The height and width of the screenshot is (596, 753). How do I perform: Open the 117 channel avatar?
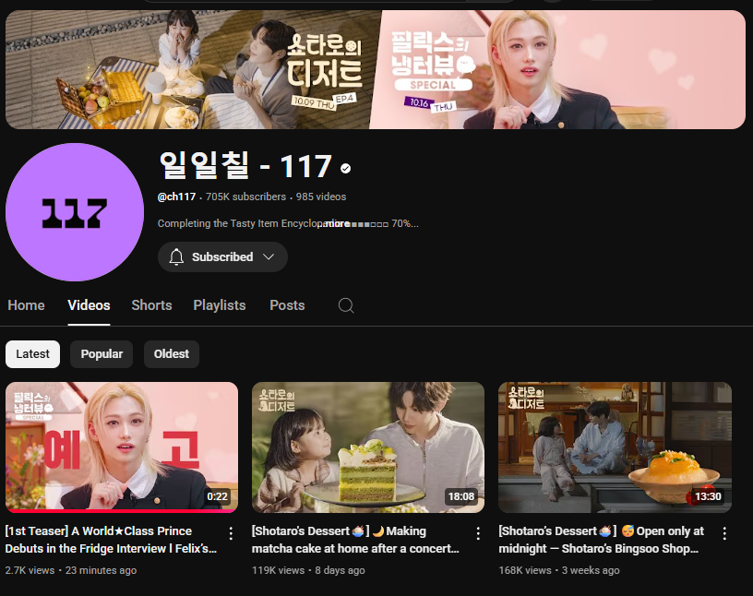pos(75,212)
